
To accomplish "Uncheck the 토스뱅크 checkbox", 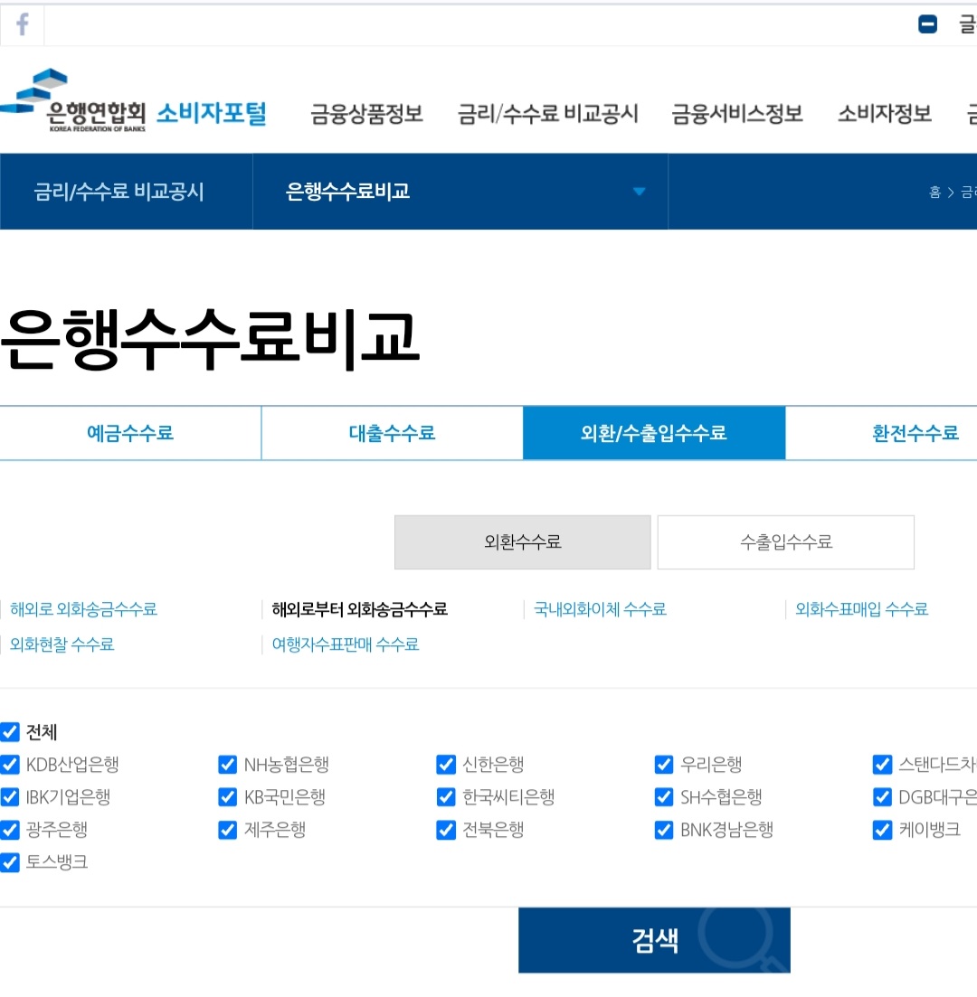I will 10,862.
